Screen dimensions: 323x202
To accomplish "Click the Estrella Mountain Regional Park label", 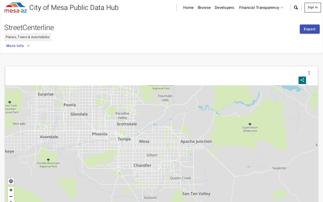I will coord(48,165).
